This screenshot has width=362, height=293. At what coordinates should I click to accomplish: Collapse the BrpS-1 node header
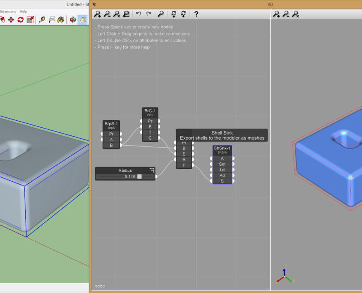click(x=111, y=124)
